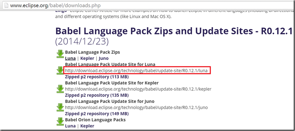The width and height of the screenshot is (295, 131).
Task: Download the Zipped p2 repository (113 MB)
Action: tap(97, 77)
